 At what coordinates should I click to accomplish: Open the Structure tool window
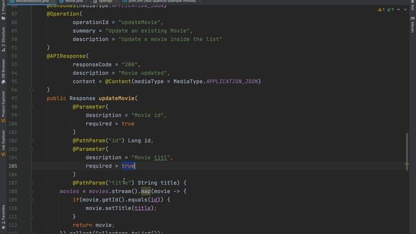pyautogui.click(x=3, y=39)
